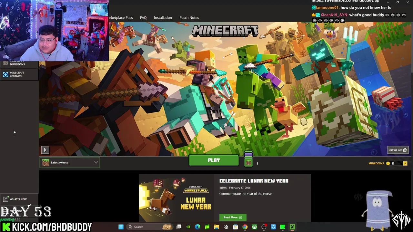Screen dimensions: 413x232
Task: Switch to the Installation tab
Action: pos(163,18)
